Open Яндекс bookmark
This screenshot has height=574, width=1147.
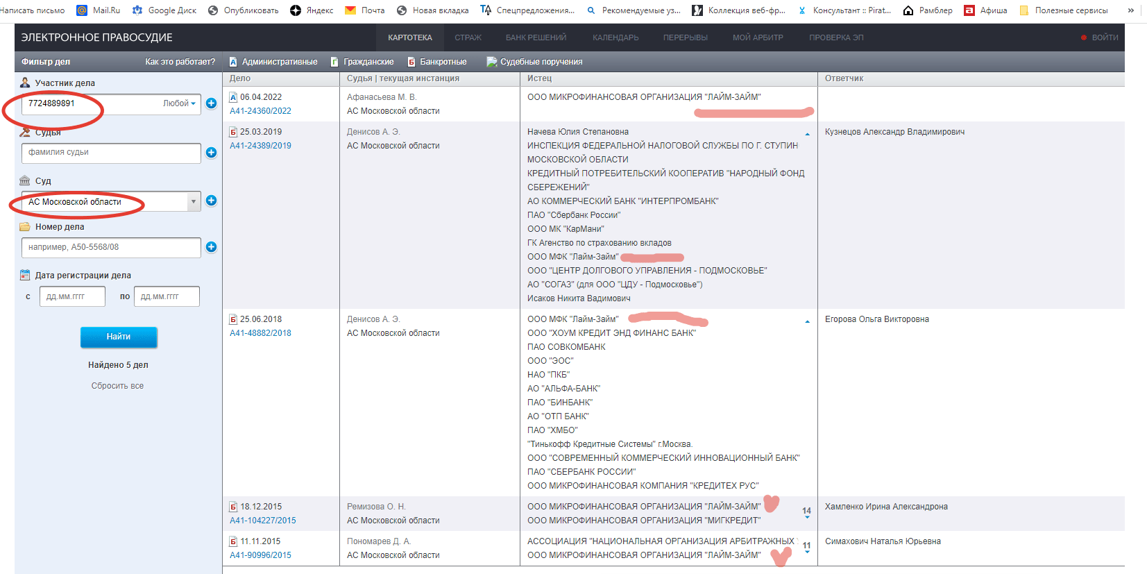coord(312,10)
